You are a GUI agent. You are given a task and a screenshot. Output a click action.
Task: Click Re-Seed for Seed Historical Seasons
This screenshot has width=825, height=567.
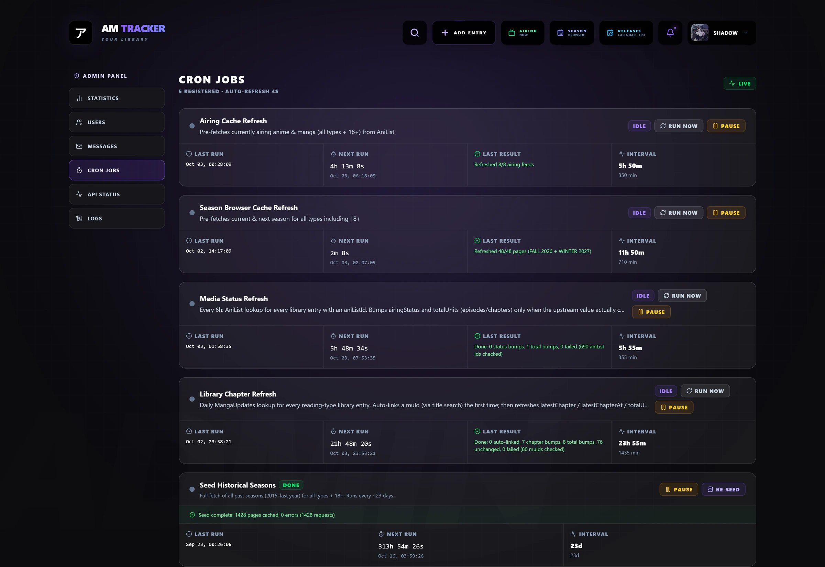click(723, 489)
